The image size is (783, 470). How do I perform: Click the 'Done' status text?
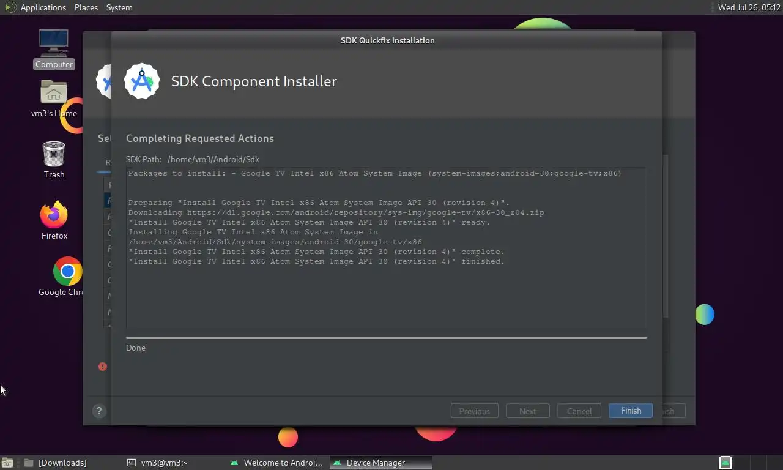point(136,348)
